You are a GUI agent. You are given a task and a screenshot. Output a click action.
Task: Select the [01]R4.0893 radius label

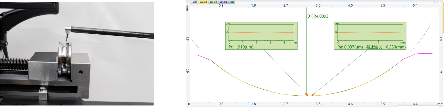317,16
